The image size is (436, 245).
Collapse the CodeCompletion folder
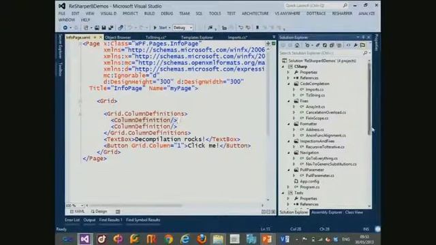[288, 84]
